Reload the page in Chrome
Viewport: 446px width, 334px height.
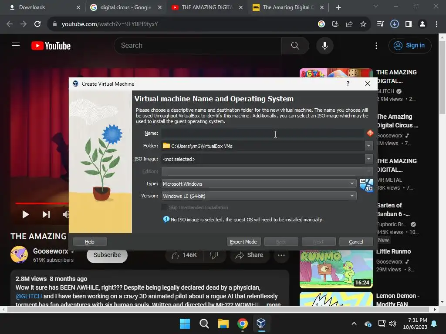pyautogui.click(x=37, y=24)
